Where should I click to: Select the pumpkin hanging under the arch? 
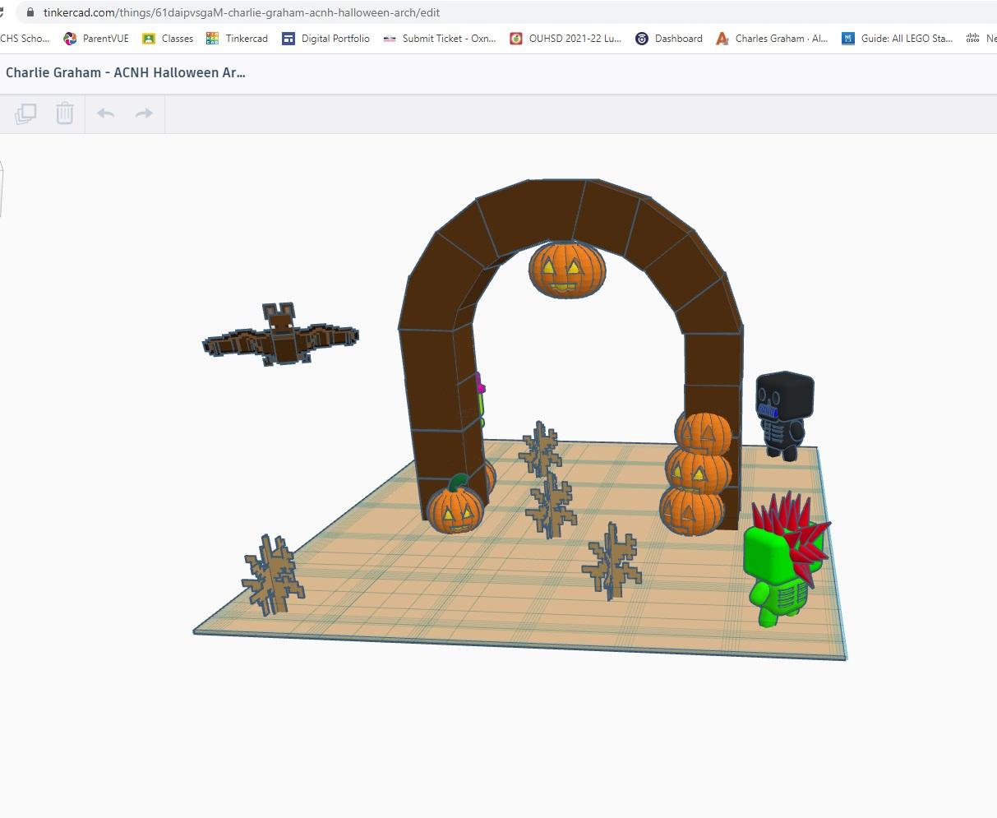coord(567,270)
